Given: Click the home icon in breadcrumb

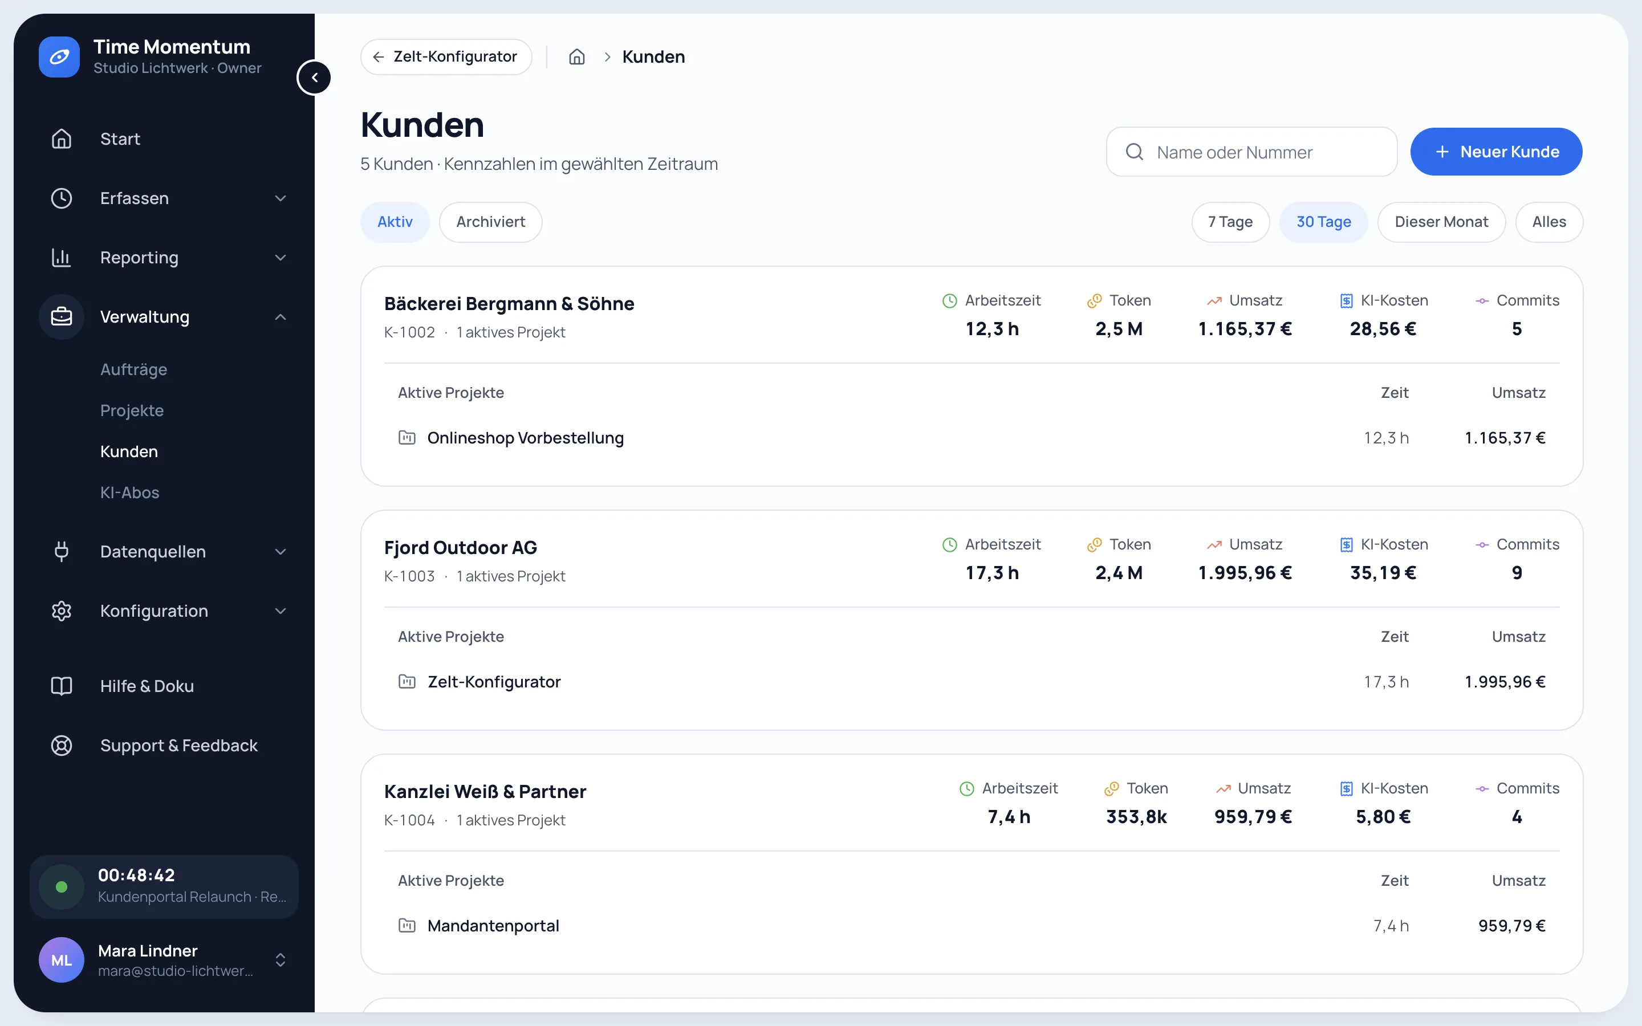Looking at the screenshot, I should (577, 57).
